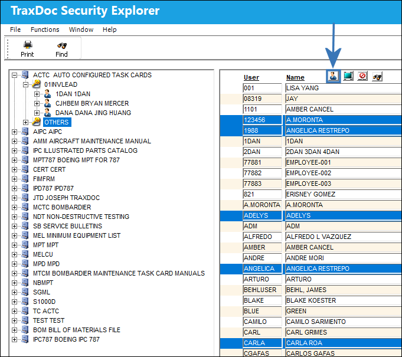The image size is (402, 357).
Task: Click the binoculars search icon in list header
Action: coord(377,76)
